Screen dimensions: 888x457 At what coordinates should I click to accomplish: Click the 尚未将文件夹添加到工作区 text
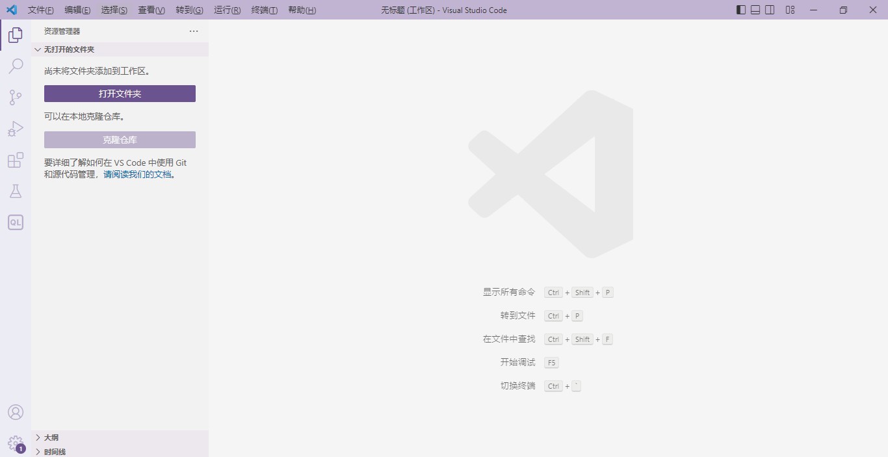point(98,71)
